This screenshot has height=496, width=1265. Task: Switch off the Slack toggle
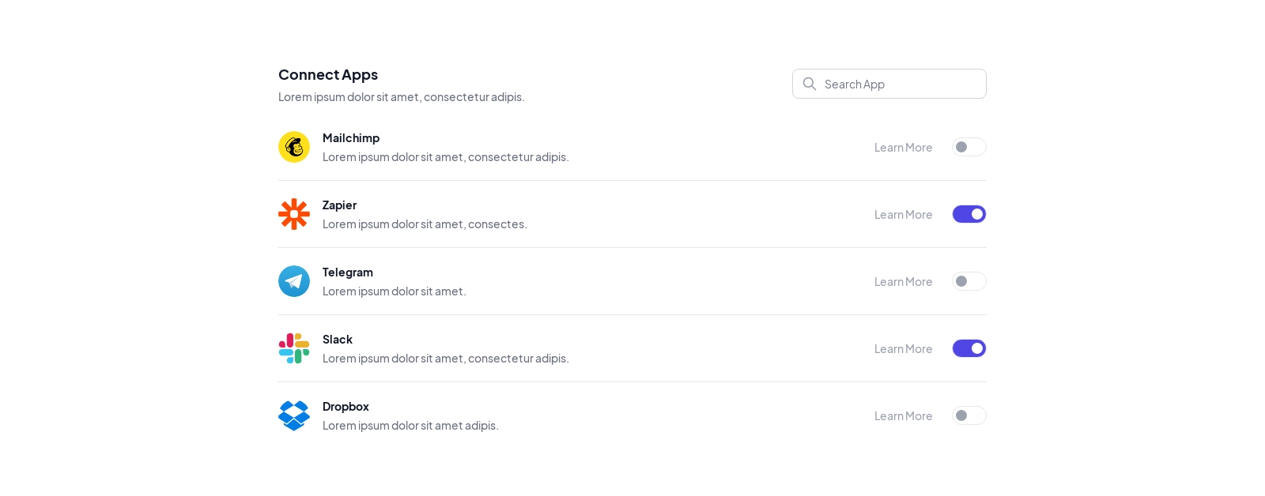tap(969, 348)
